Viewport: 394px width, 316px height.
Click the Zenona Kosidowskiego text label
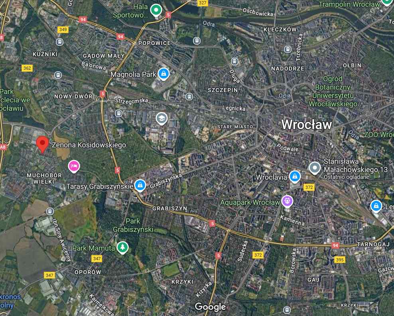tap(89, 145)
